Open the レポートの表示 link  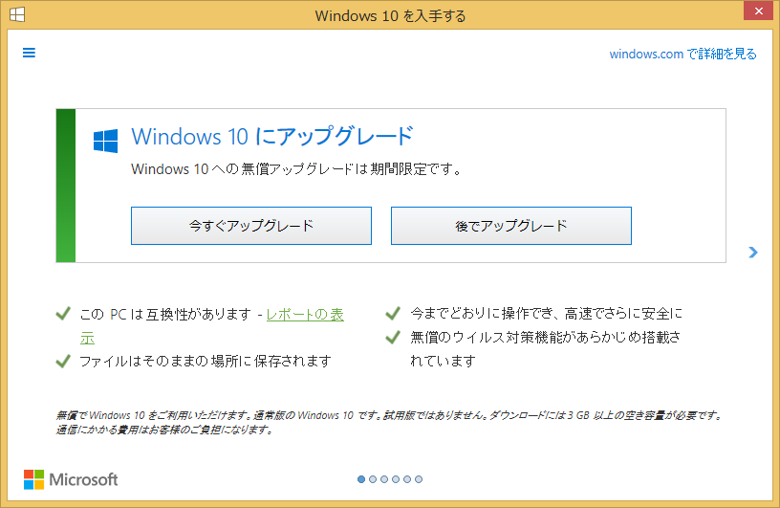point(305,314)
